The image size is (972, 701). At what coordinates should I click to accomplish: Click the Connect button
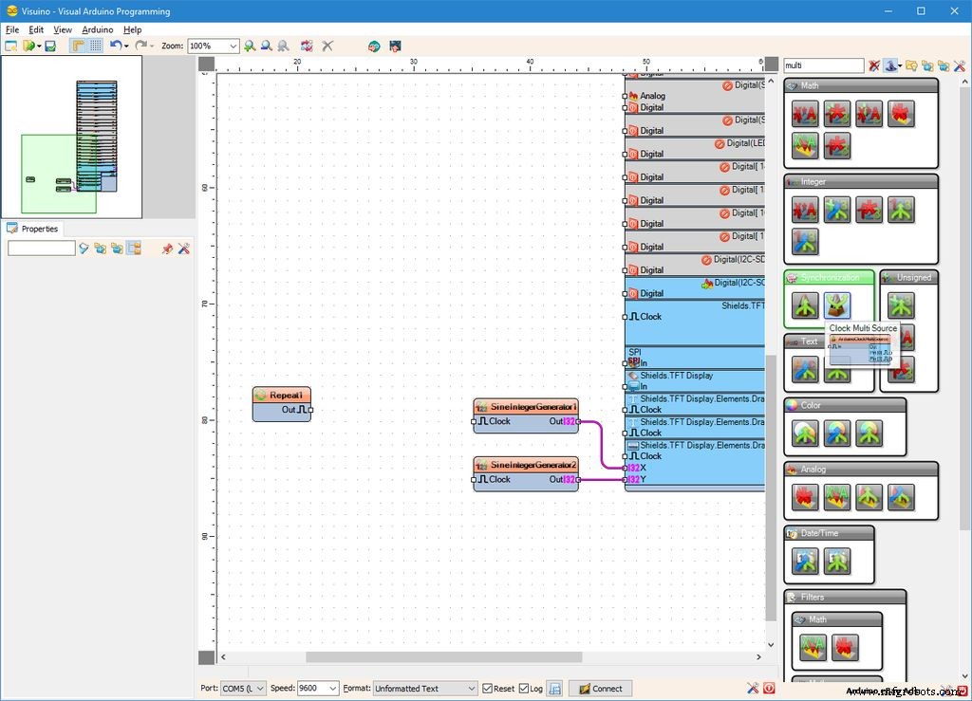[600, 688]
